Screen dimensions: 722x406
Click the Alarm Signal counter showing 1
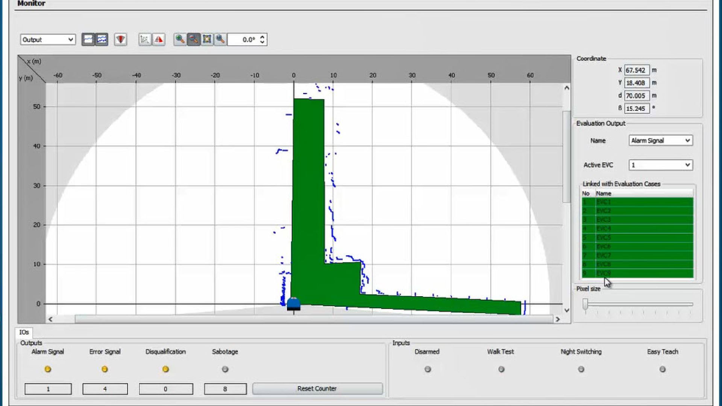[x=48, y=389]
